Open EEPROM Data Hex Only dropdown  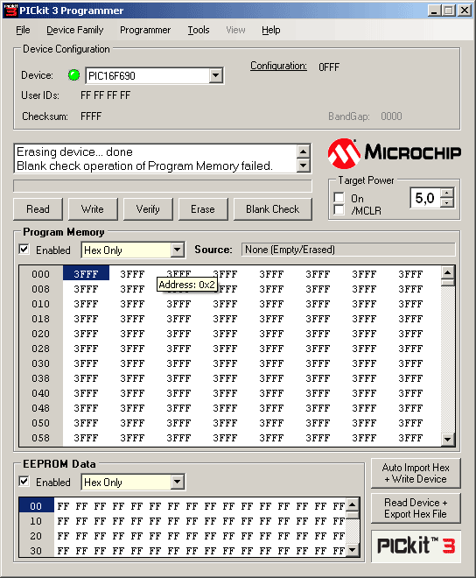click(178, 482)
